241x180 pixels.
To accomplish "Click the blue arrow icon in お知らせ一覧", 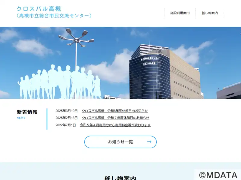I will coord(149,142).
